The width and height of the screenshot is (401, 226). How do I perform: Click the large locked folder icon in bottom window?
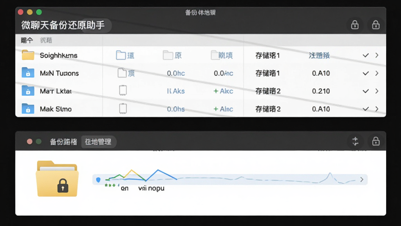[x=57, y=179]
